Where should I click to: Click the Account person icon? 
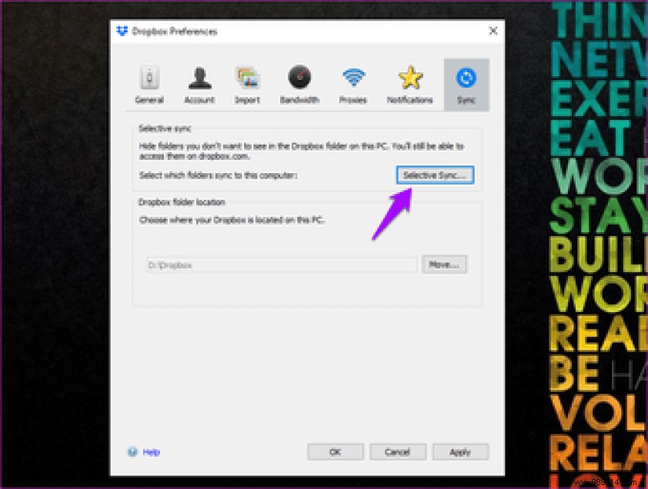pos(199,75)
